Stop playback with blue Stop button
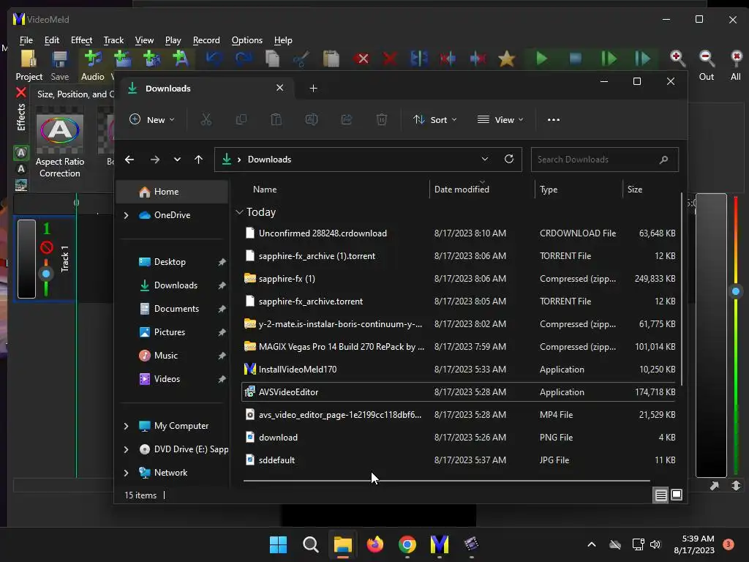749x562 pixels. pos(576,59)
